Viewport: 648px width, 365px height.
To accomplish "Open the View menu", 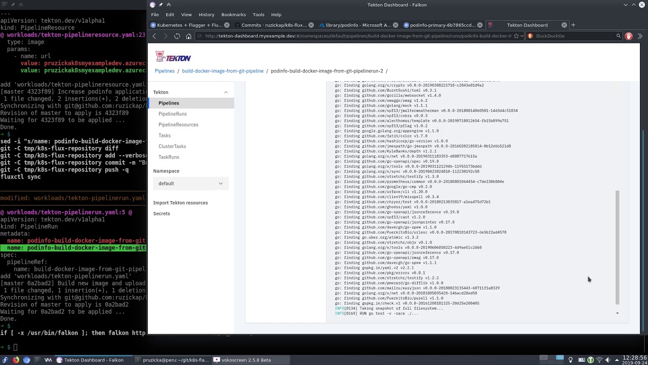I will pyautogui.click(x=186, y=15).
